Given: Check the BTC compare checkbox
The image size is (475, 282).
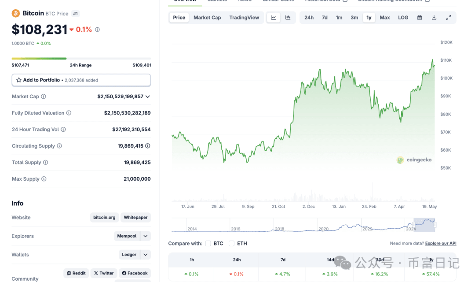Looking at the screenshot, I should [x=207, y=243].
